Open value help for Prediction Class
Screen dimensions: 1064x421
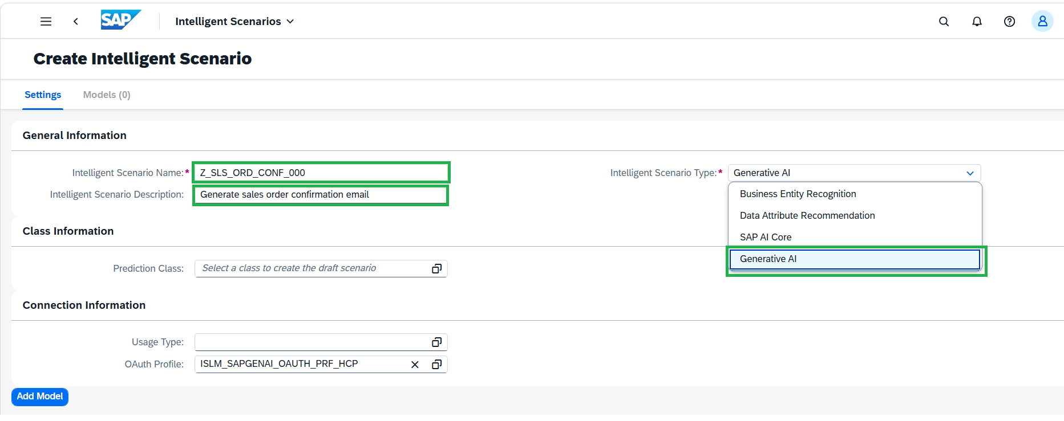[437, 268]
